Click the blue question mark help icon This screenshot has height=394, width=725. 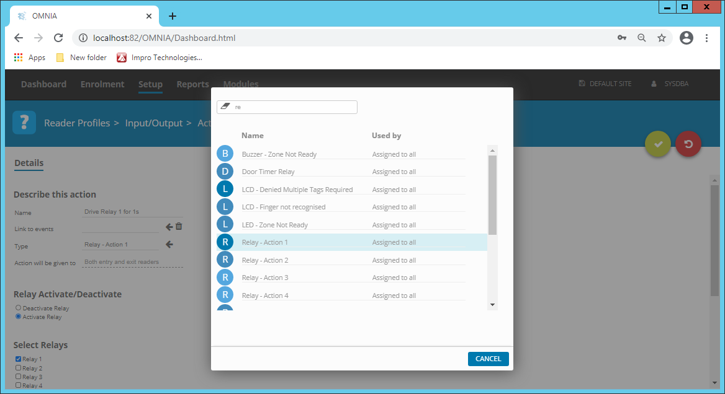pyautogui.click(x=24, y=122)
